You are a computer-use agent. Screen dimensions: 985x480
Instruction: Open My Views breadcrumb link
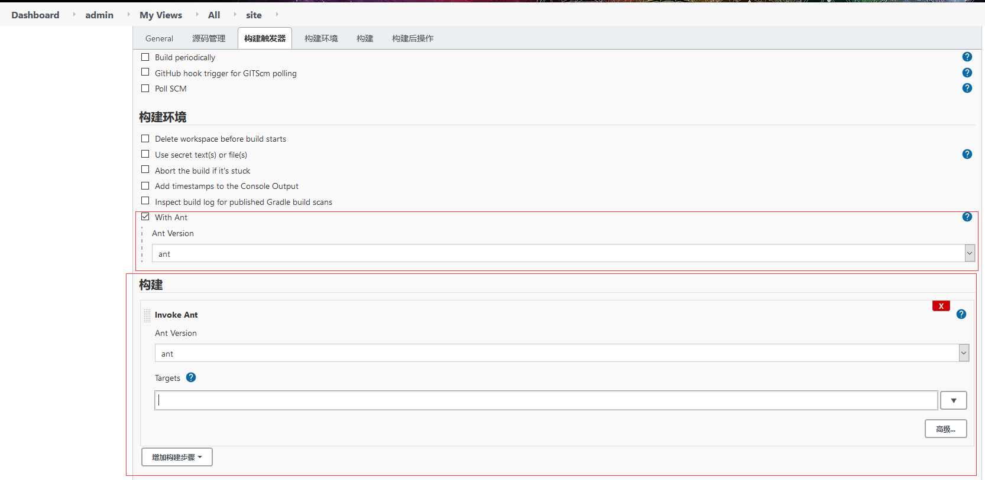point(161,15)
